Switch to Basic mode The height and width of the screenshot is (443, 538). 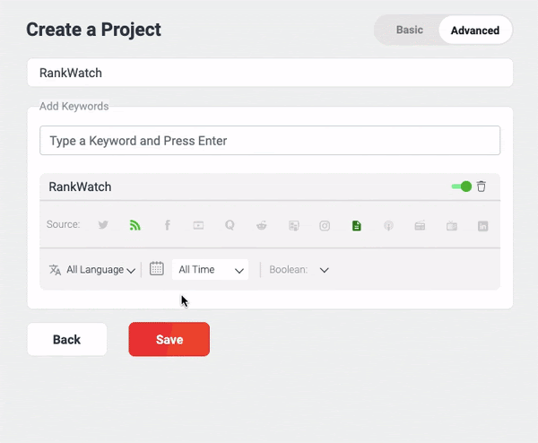410,30
